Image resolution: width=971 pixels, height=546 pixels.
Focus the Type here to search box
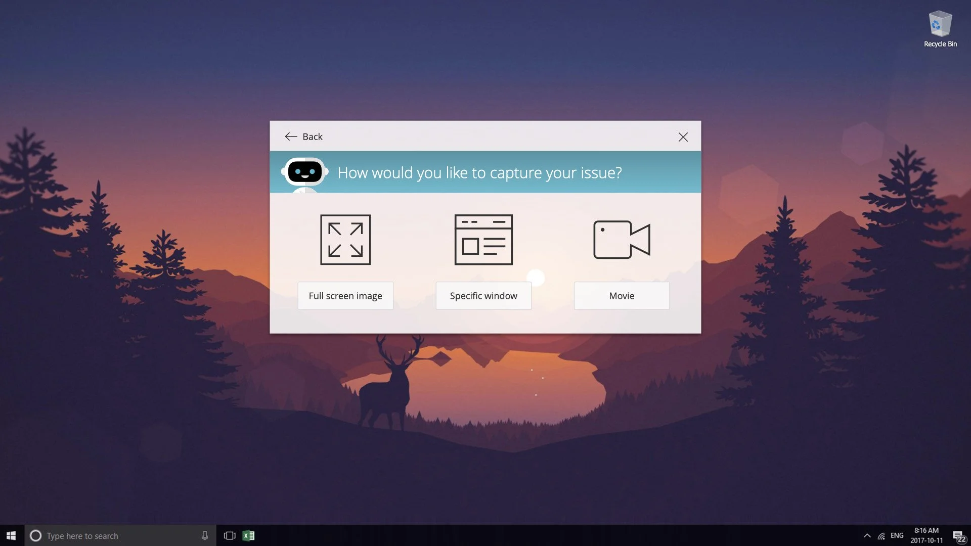(120, 535)
